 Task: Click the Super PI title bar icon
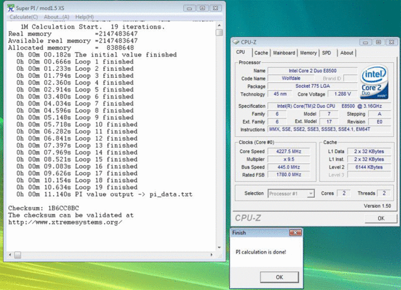[11, 8]
